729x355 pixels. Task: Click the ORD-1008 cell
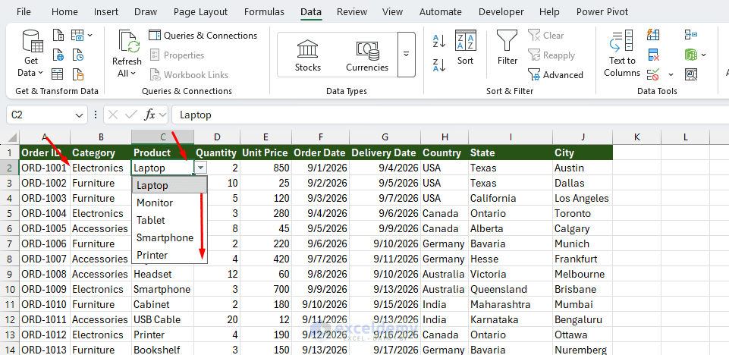pos(45,274)
